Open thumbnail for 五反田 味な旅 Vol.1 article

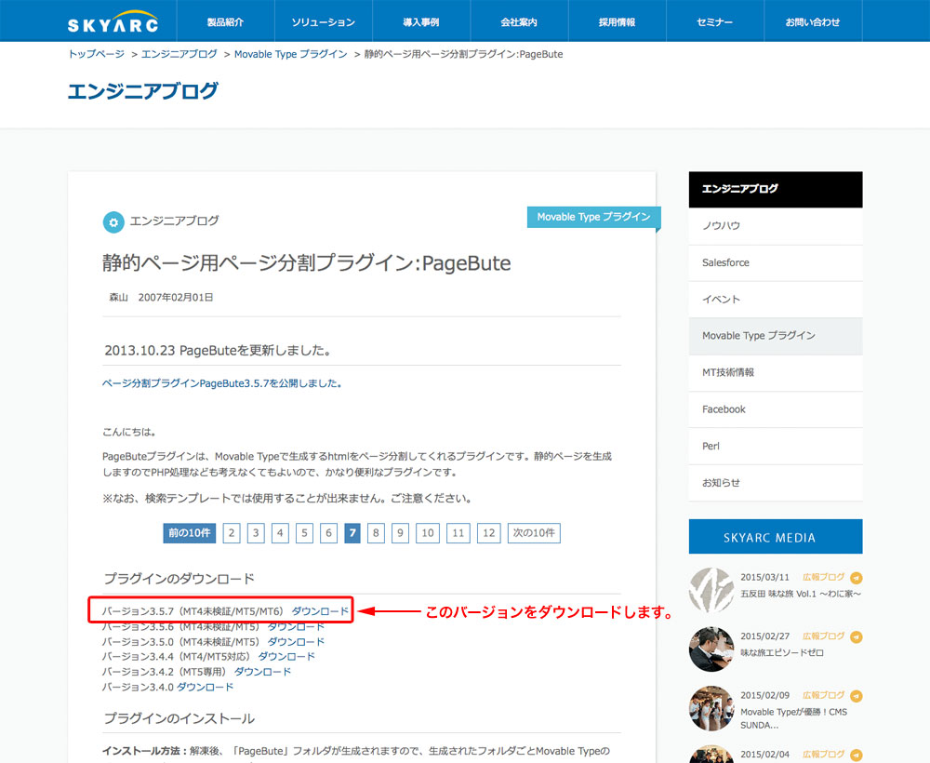[x=711, y=590]
